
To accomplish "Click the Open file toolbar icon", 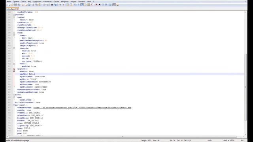I will [12, 5].
